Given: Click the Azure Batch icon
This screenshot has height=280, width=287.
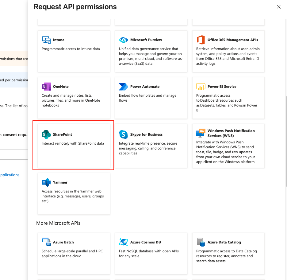Looking at the screenshot, I should (46, 242).
